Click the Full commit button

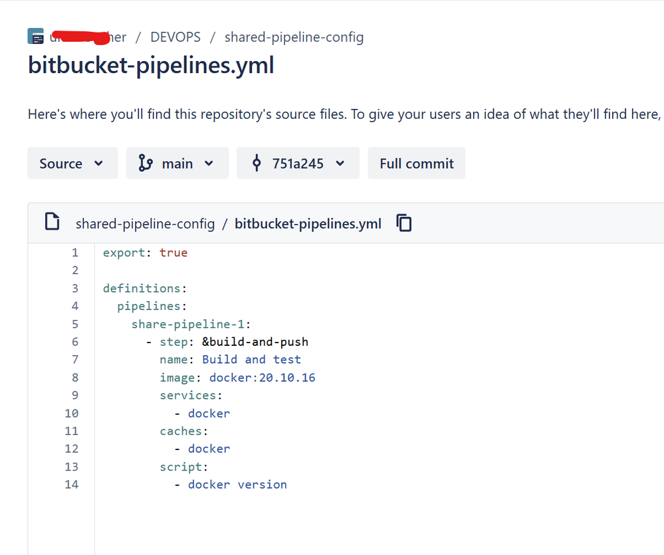click(416, 163)
